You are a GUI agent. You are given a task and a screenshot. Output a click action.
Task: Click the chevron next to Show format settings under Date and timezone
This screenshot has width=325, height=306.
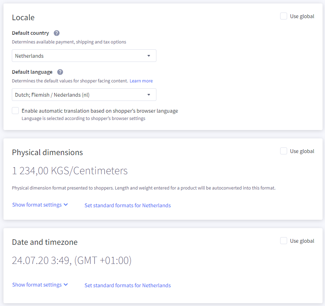click(x=66, y=284)
